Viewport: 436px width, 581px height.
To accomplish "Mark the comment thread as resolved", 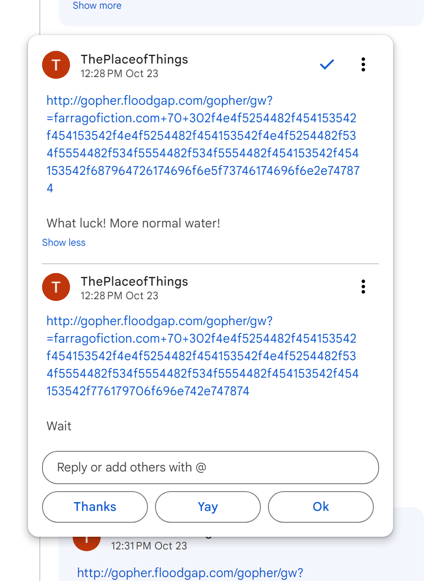I will [327, 64].
